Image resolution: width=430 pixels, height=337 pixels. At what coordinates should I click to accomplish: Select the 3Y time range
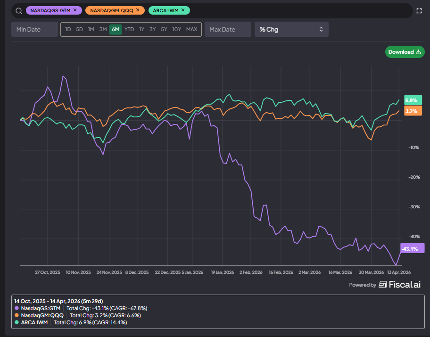pyautogui.click(x=152, y=29)
